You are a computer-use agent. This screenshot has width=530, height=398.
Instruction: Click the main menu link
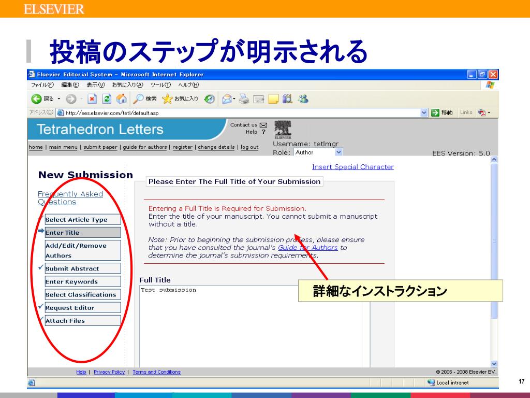(x=63, y=147)
